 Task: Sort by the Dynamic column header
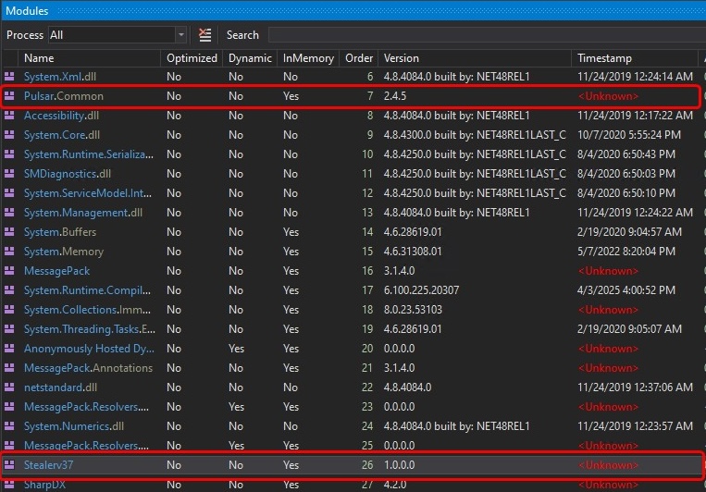[x=250, y=57]
